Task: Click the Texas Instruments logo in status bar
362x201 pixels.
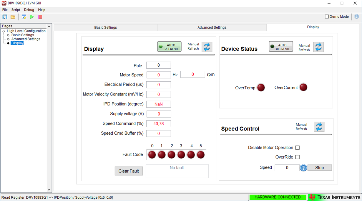Action: 335,197
